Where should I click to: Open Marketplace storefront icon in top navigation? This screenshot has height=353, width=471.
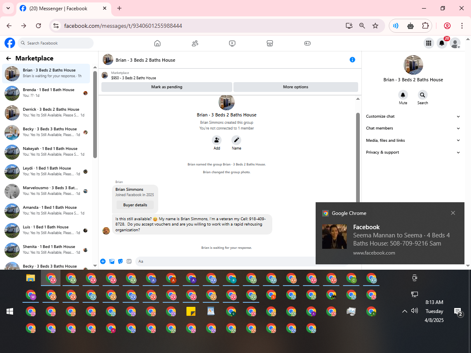pos(270,43)
